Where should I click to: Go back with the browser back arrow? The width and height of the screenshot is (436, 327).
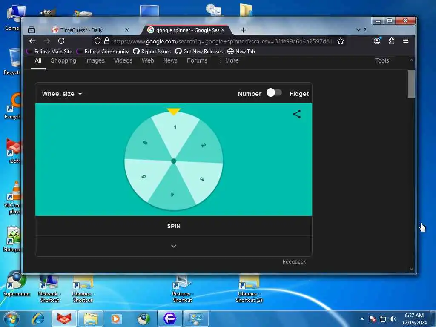click(x=32, y=41)
